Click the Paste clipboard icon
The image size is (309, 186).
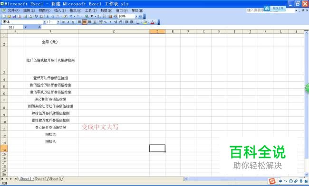pos(58,17)
